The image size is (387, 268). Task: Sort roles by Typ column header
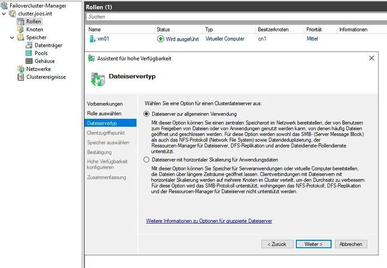coord(209,30)
